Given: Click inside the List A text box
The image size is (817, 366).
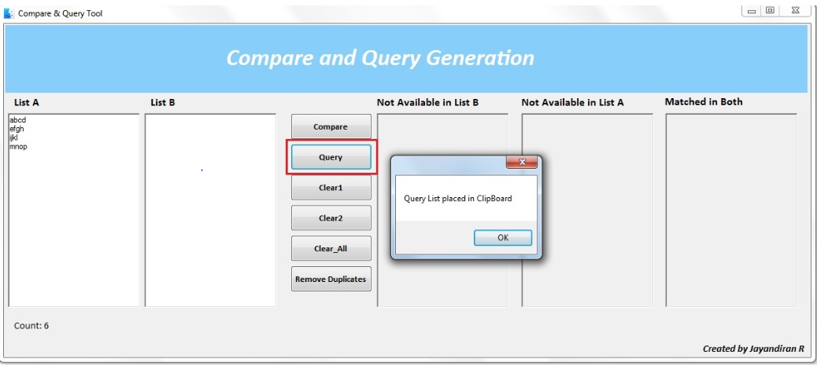Looking at the screenshot, I should [x=74, y=210].
